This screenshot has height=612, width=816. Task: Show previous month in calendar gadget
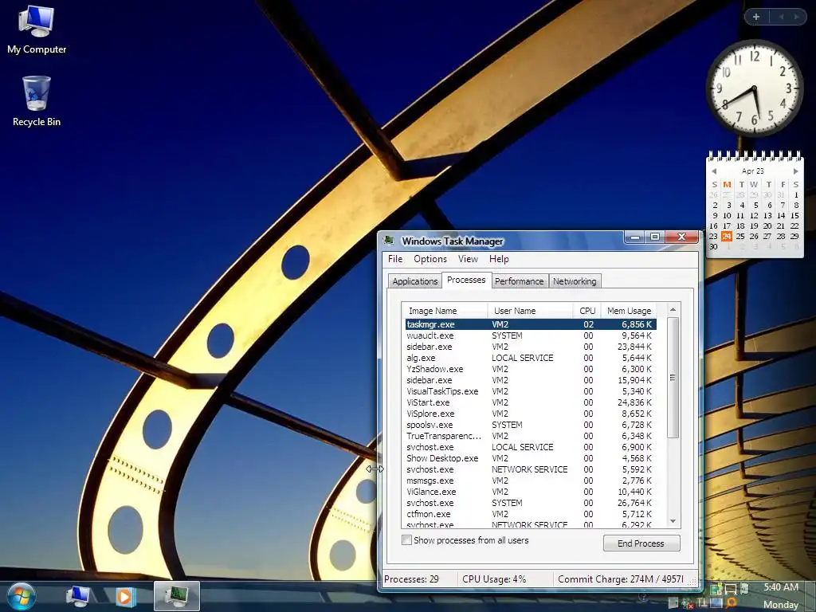[x=714, y=171]
